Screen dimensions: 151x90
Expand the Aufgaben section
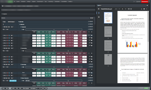pyautogui.click(x=4, y=14)
